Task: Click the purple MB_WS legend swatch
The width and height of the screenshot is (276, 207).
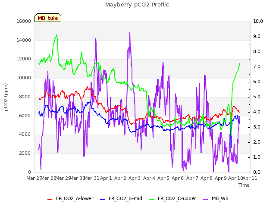Action: tap(205, 199)
